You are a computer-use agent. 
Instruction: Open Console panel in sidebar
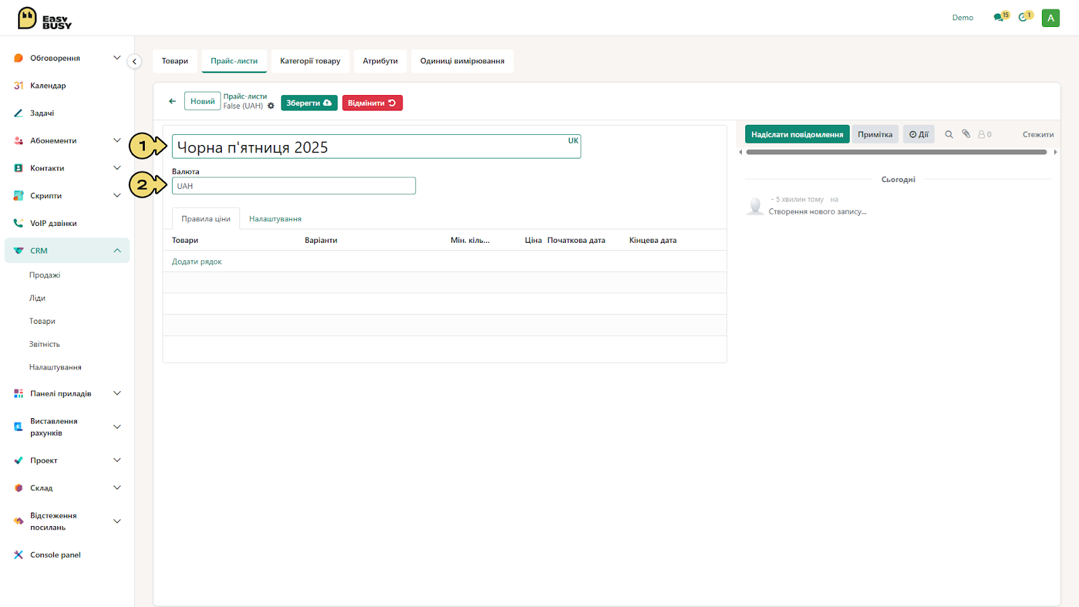coord(55,555)
